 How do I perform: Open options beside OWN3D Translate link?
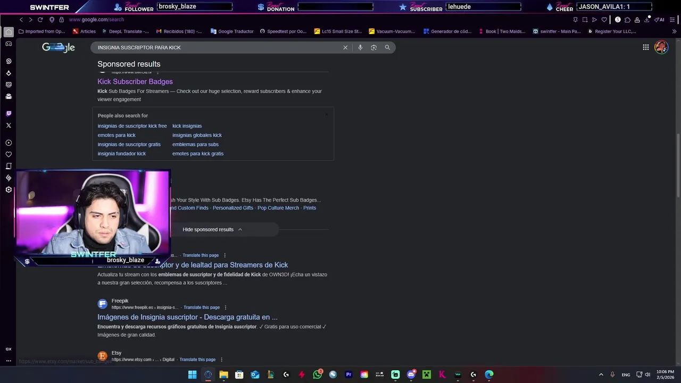click(x=225, y=255)
